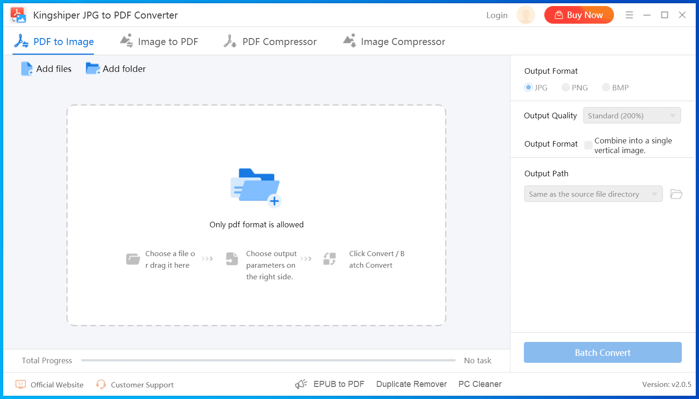Image resolution: width=699 pixels, height=399 pixels.
Task: Open the hamburger menu icon
Action: point(629,15)
